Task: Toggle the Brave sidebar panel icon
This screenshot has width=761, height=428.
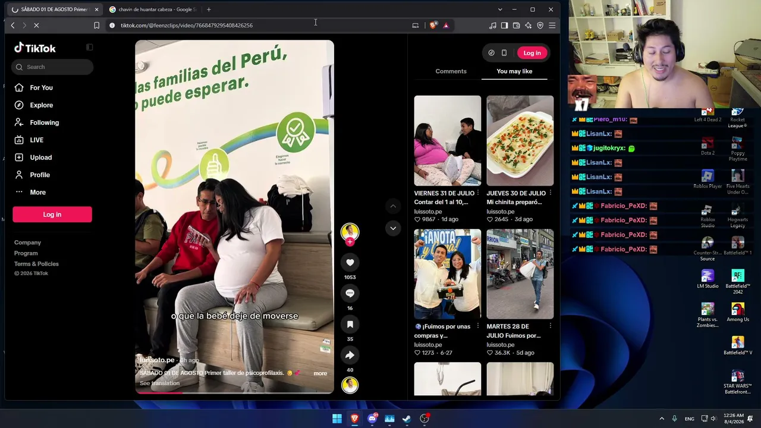Action: 504,25
